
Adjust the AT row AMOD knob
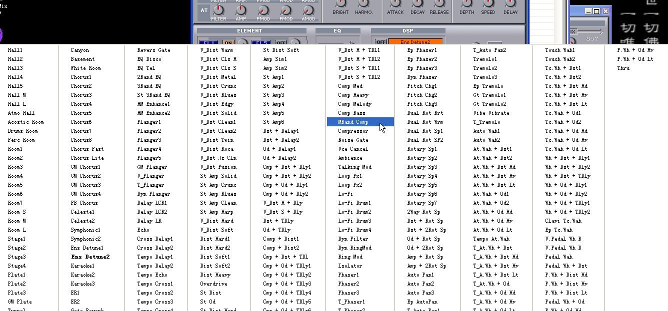tap(308, 10)
